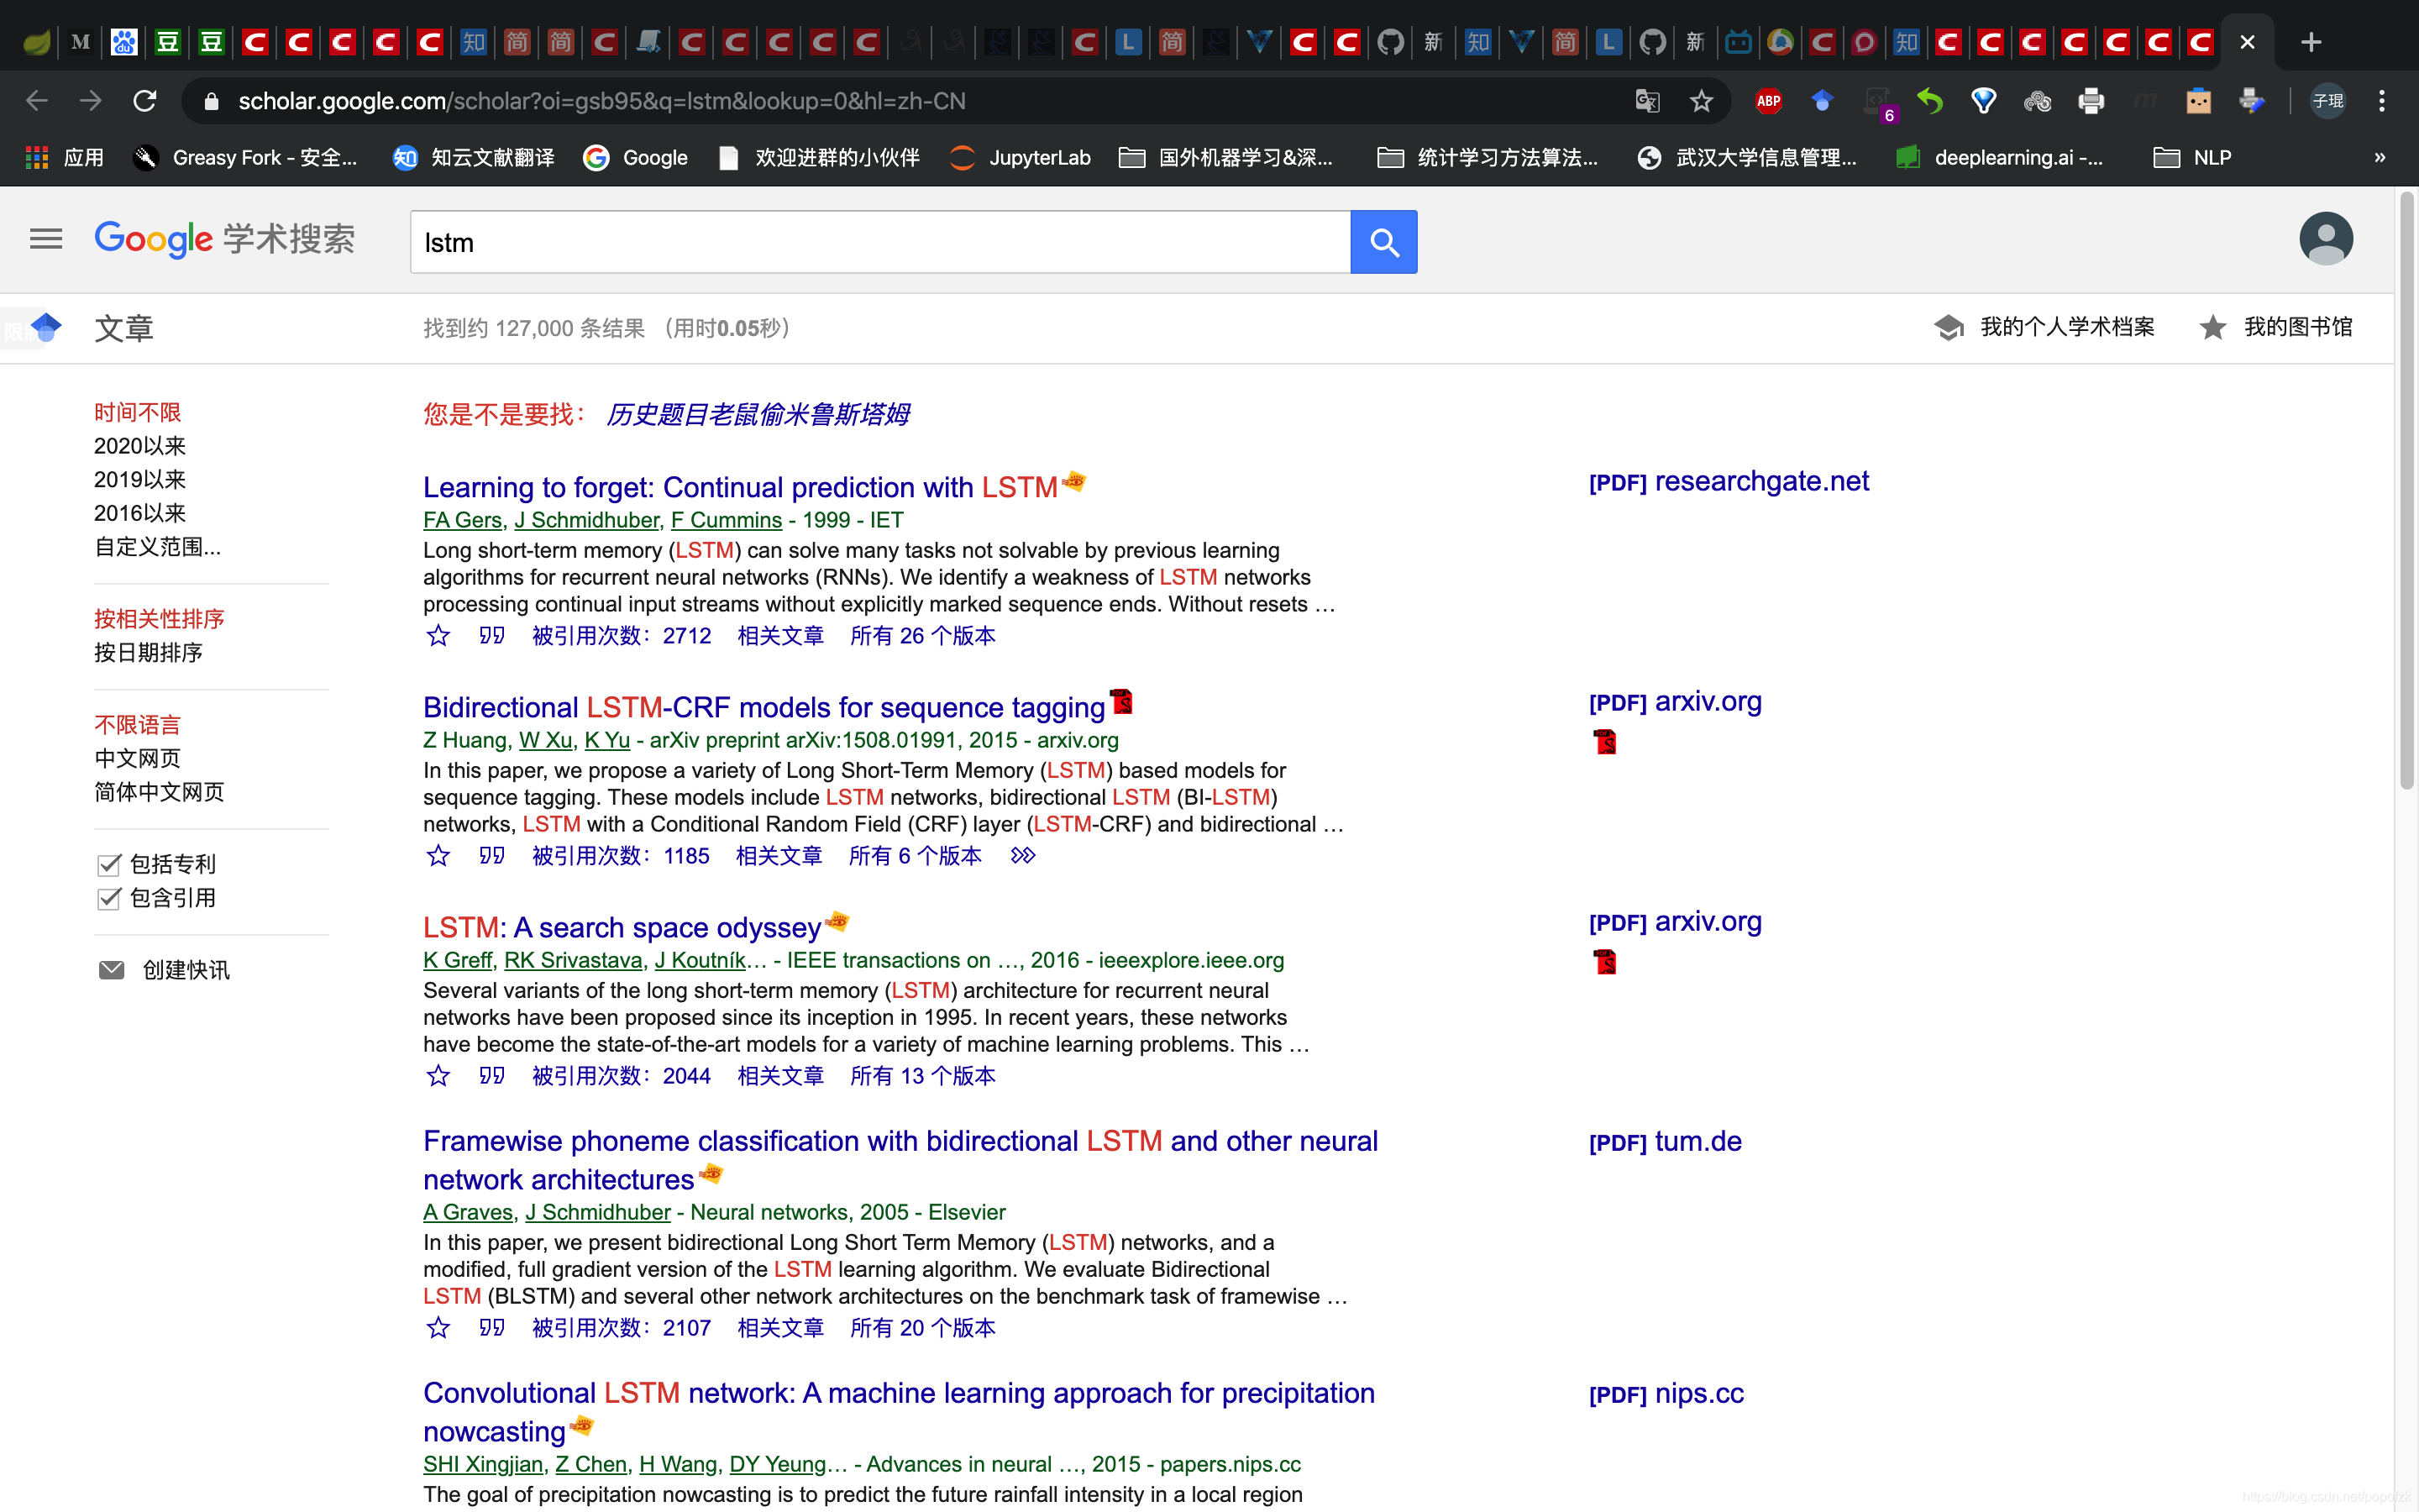This screenshot has height=1512, width=2419.
Task: Click the lstm search input field
Action: [879, 242]
